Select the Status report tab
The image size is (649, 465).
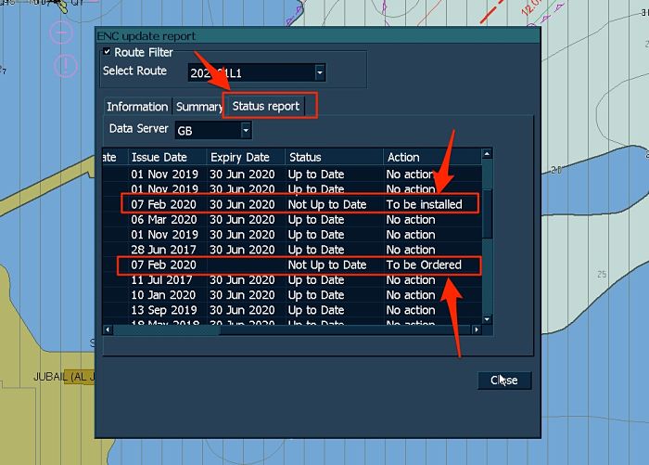266,107
